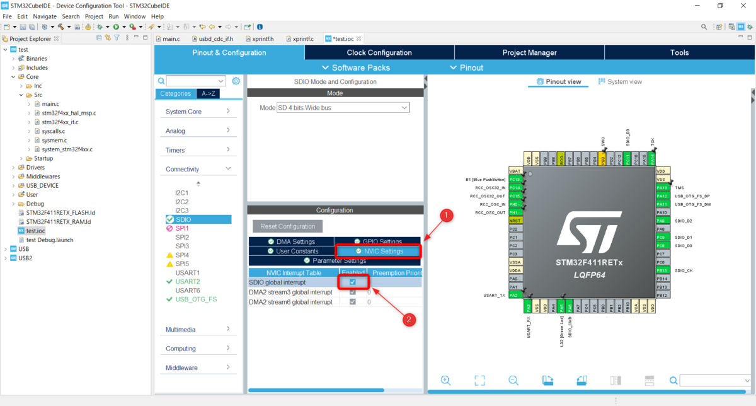Open User Constants tab
Screen dimensions: 756x406
(x=292, y=251)
